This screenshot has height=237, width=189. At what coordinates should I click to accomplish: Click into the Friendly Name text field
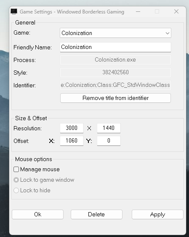point(115,47)
